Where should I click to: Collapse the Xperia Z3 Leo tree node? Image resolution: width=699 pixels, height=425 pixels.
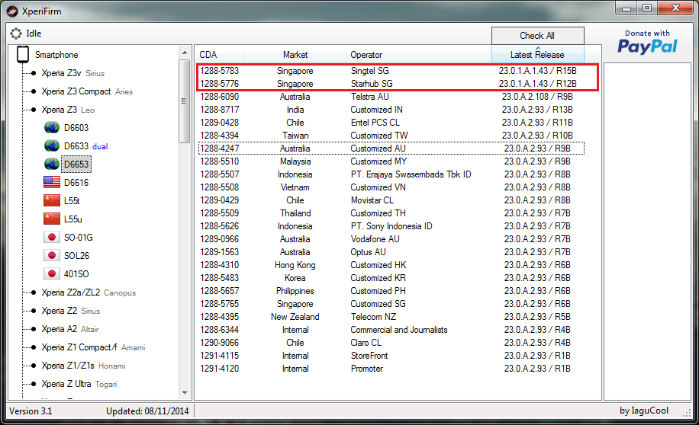point(33,110)
